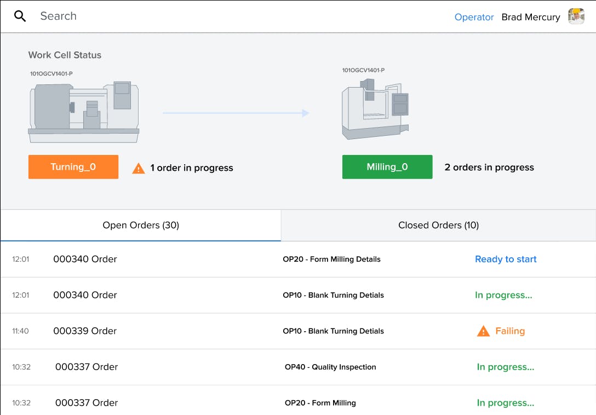Click the Brad Mercury user name

coord(530,18)
